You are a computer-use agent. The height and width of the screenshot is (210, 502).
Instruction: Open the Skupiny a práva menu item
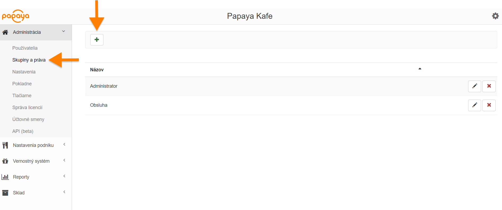point(29,60)
